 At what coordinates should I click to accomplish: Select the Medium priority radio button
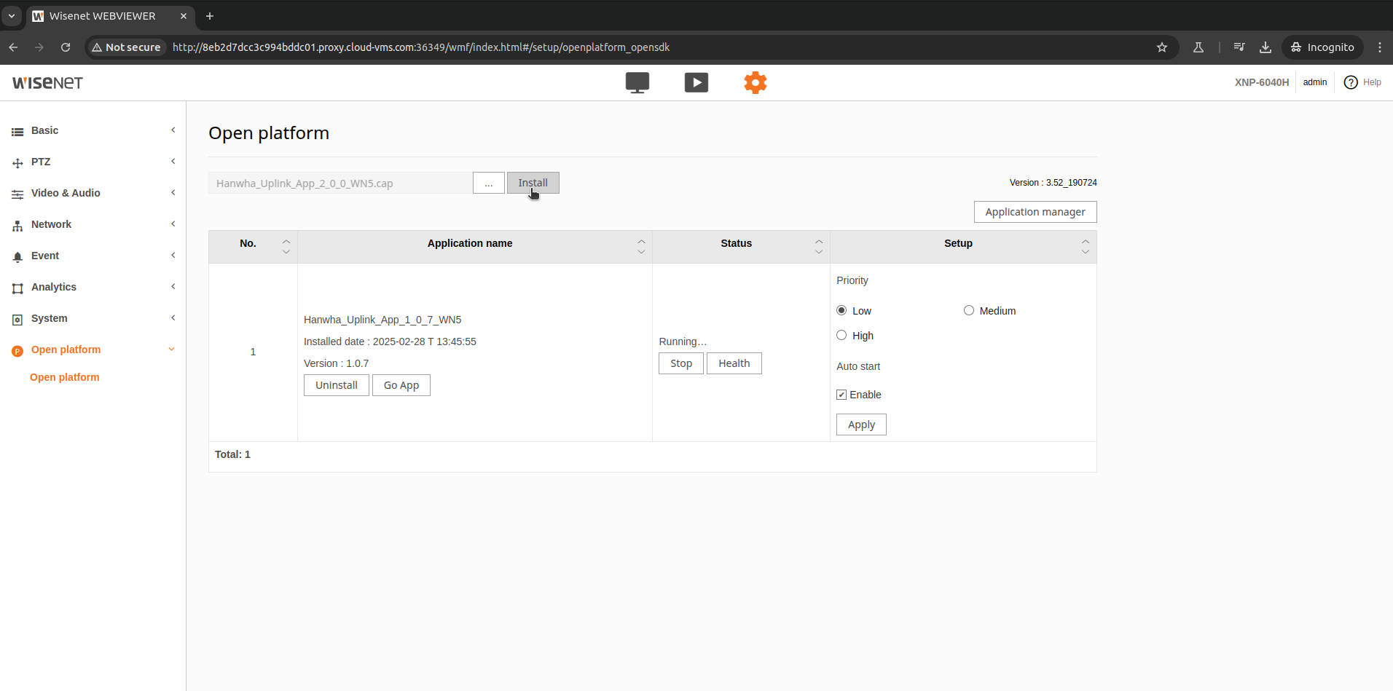pos(968,310)
